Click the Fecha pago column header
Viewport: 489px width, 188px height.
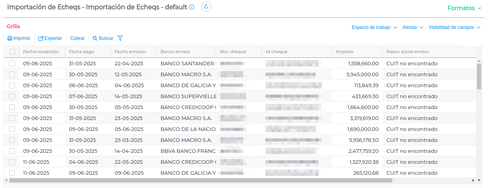(81, 52)
